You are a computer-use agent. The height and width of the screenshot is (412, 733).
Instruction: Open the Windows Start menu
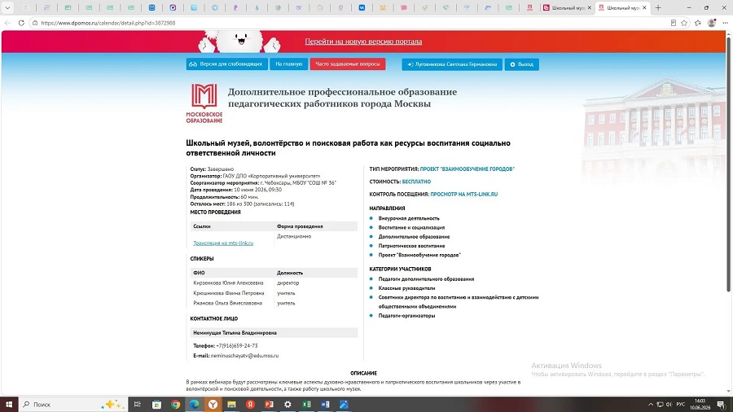(x=9, y=405)
